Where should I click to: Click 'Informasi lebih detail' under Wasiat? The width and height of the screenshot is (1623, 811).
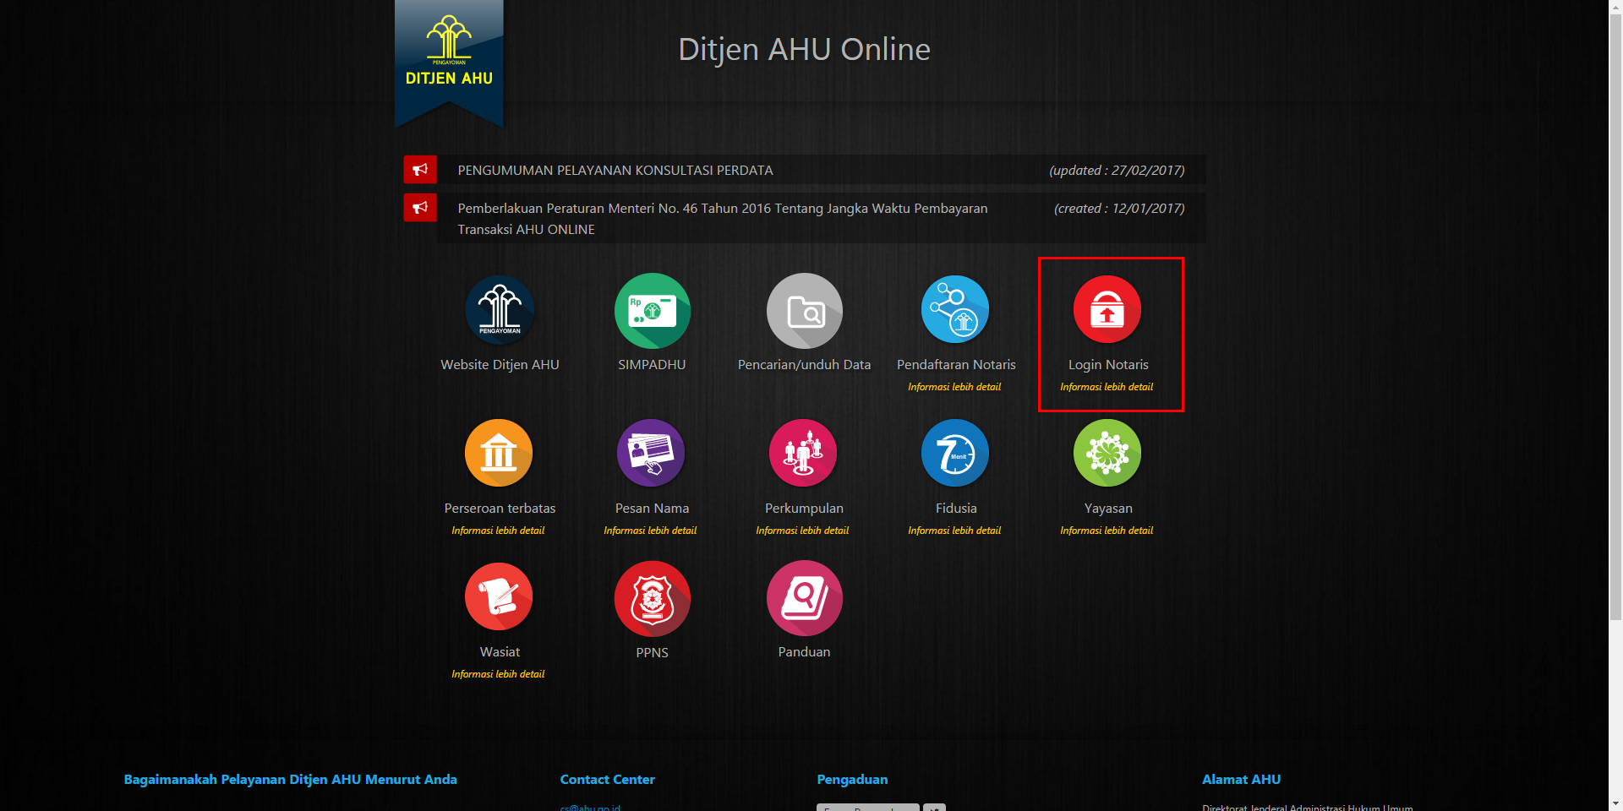(x=498, y=674)
